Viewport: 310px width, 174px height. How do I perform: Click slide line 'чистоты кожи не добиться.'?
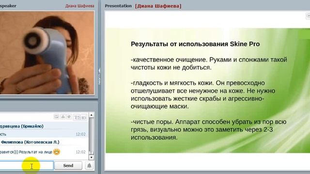coord(171,68)
